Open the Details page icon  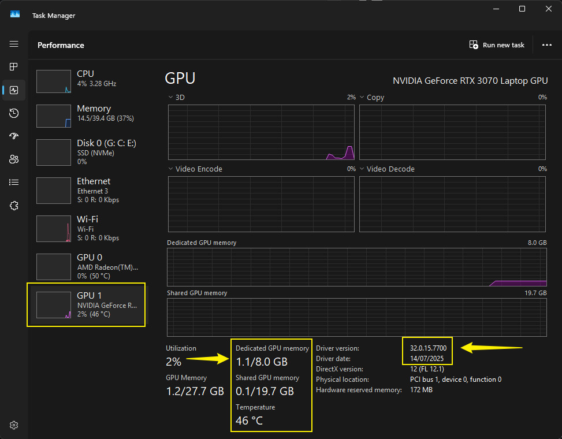[x=14, y=183]
